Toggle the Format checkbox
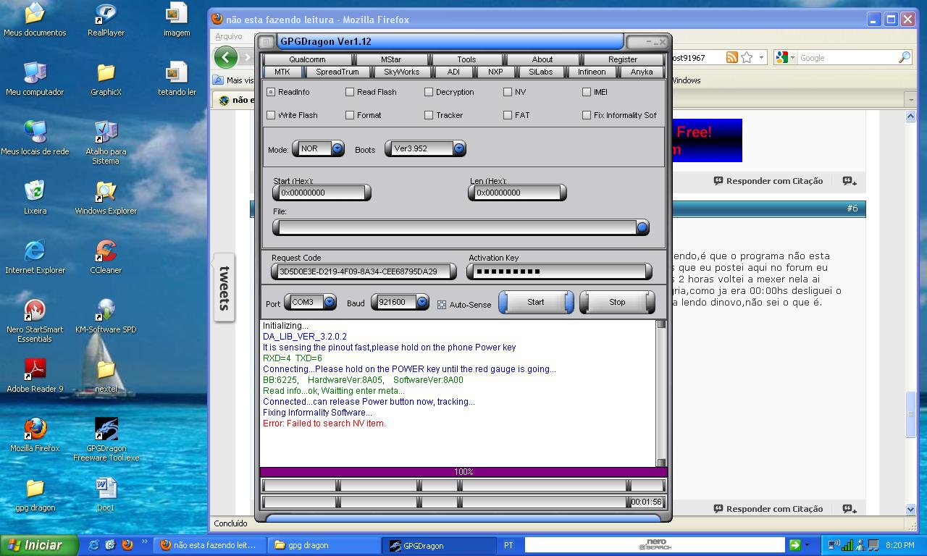The width and height of the screenshot is (927, 556). (x=350, y=115)
